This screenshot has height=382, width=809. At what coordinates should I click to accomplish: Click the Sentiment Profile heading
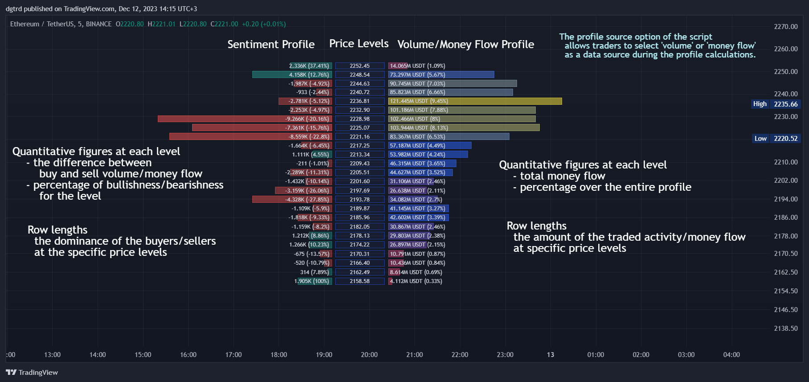pos(271,44)
